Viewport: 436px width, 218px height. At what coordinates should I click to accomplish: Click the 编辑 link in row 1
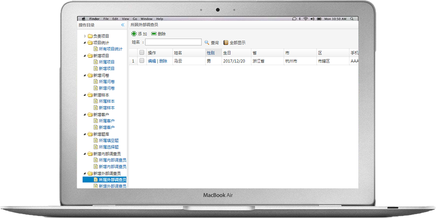pos(152,61)
